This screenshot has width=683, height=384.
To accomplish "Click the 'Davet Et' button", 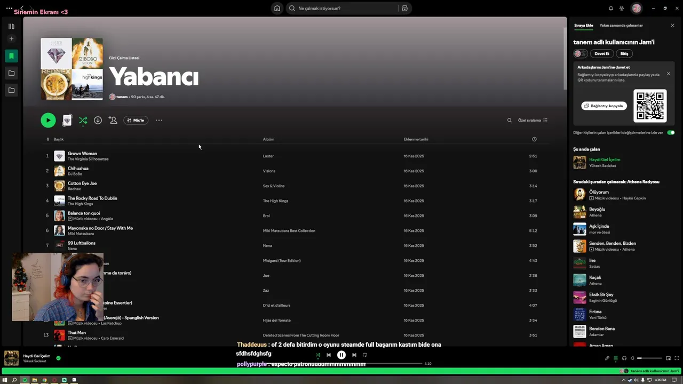I will tap(601, 53).
